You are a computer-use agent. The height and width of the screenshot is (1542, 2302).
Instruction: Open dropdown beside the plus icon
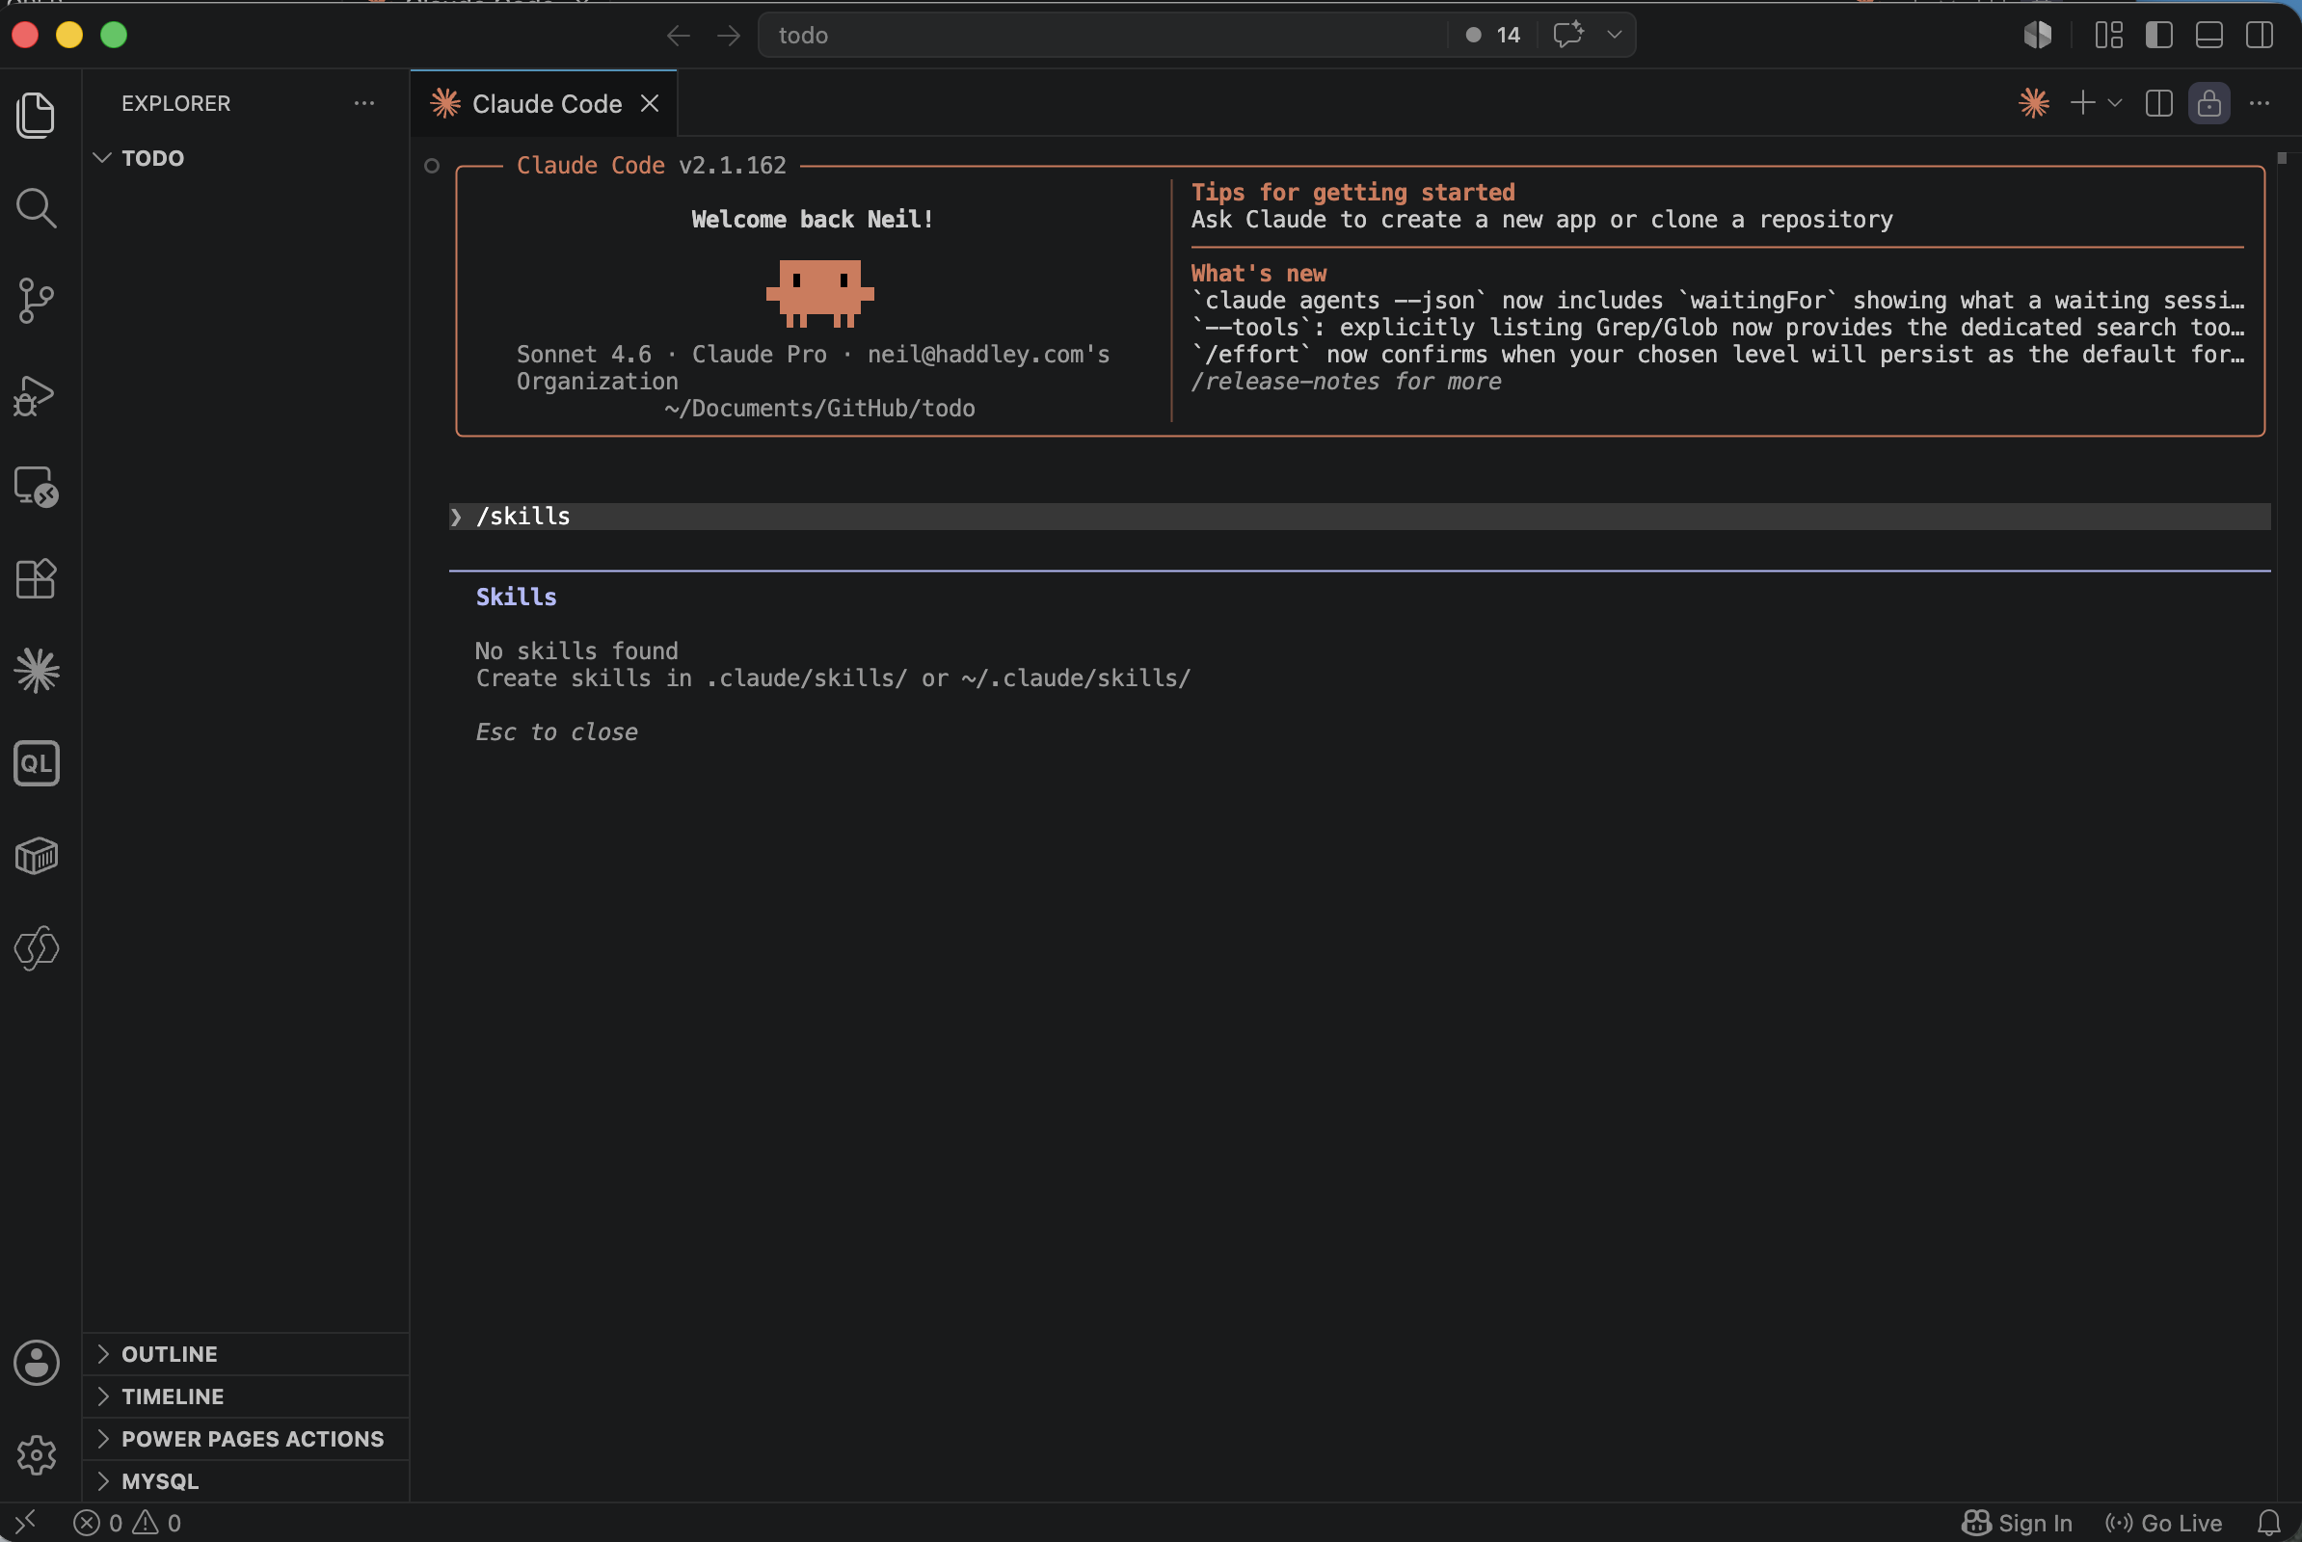pyautogui.click(x=2115, y=103)
